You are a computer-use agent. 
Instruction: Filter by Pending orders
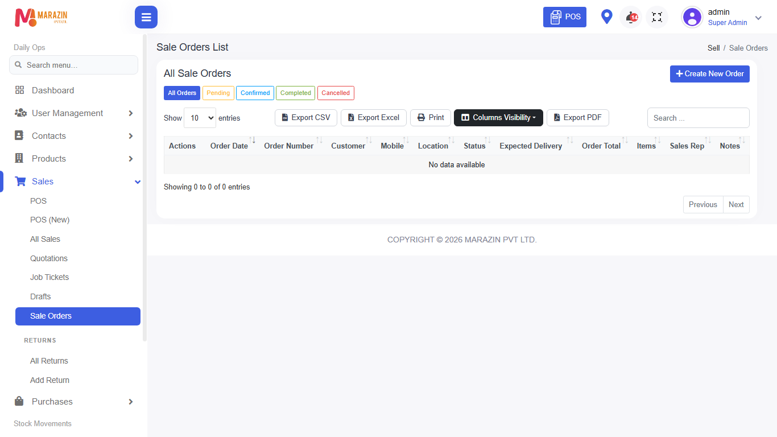tap(218, 93)
